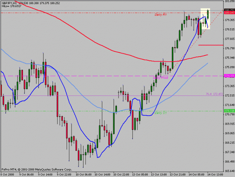Click the '10 Oct 14:00' time axis label
Screen dimensions: 235x177
click(x=102, y=175)
